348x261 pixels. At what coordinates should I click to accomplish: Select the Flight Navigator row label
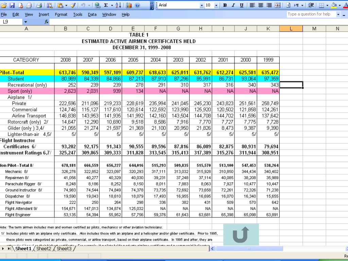coord(19,203)
